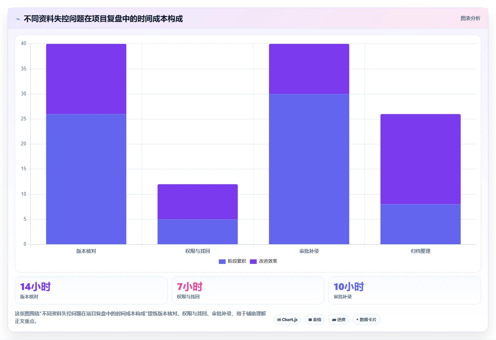
Task: Click the purple bar segment for 归档整理
Action: pyautogui.click(x=420, y=159)
